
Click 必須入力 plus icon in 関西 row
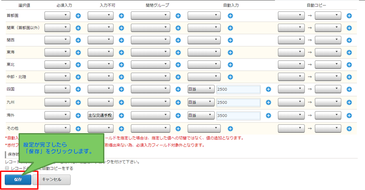tap(78, 40)
